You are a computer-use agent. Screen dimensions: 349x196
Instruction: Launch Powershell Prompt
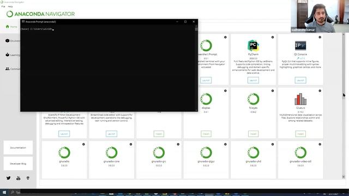(206, 80)
